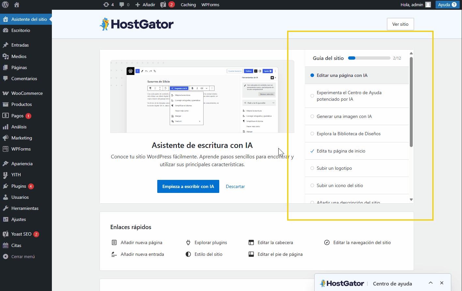Click the Productos box icon

pos(6,104)
